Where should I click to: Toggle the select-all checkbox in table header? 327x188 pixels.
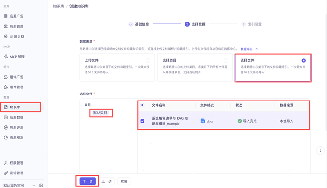coord(142,105)
